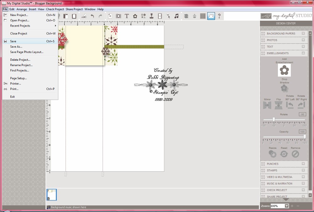Collapse the Embellishments panel arrow
This screenshot has width=314, height=212.
pos(303,53)
